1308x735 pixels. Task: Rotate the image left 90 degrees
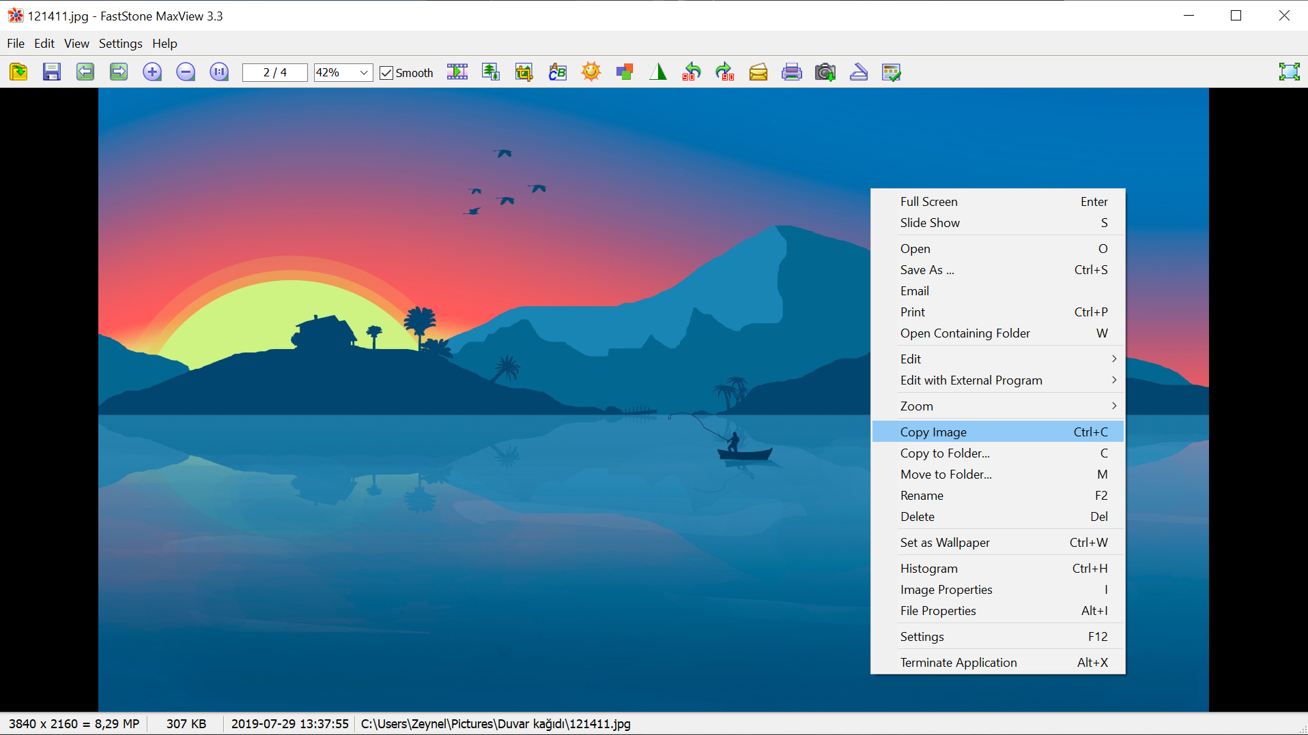pos(691,72)
